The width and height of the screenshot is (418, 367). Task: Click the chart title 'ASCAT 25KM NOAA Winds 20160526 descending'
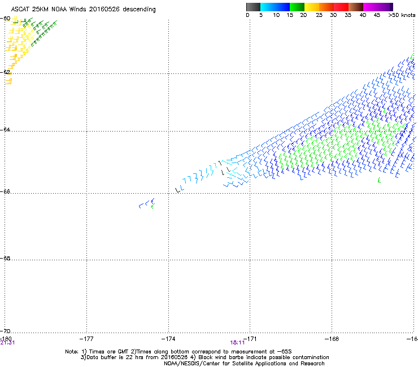83,10
